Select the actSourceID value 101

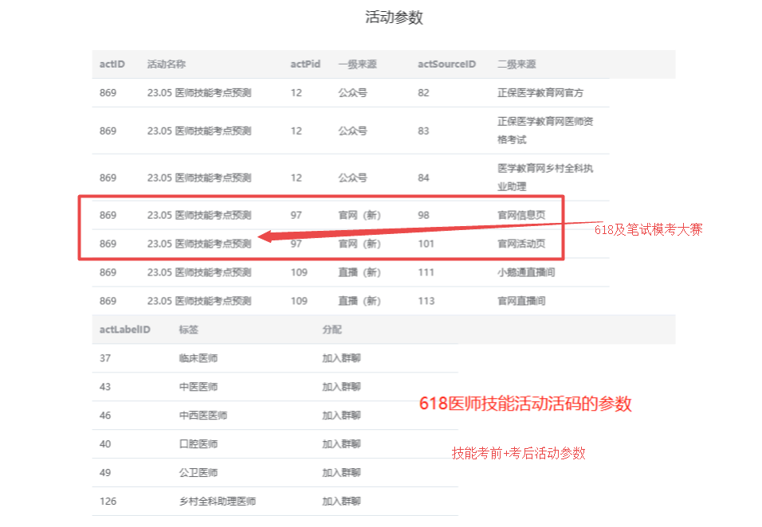pyautogui.click(x=426, y=244)
